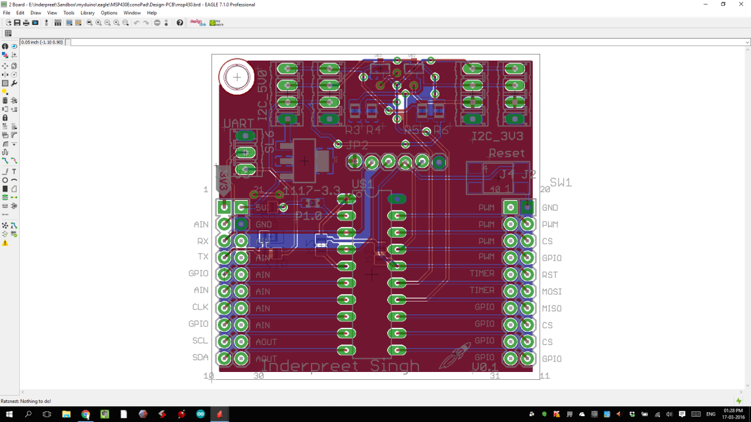
Task: Click the Help question mark icon
Action: [180, 22]
